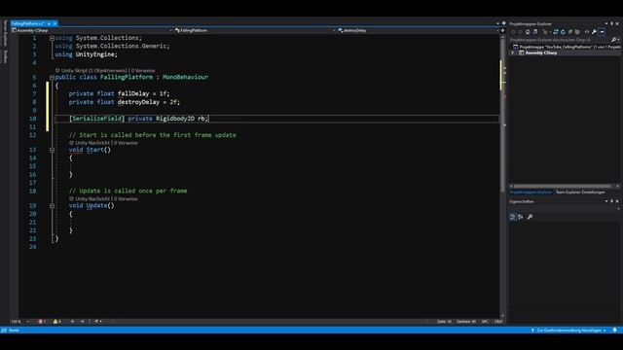Show categorized view in Eigenschaften panel

(513, 217)
